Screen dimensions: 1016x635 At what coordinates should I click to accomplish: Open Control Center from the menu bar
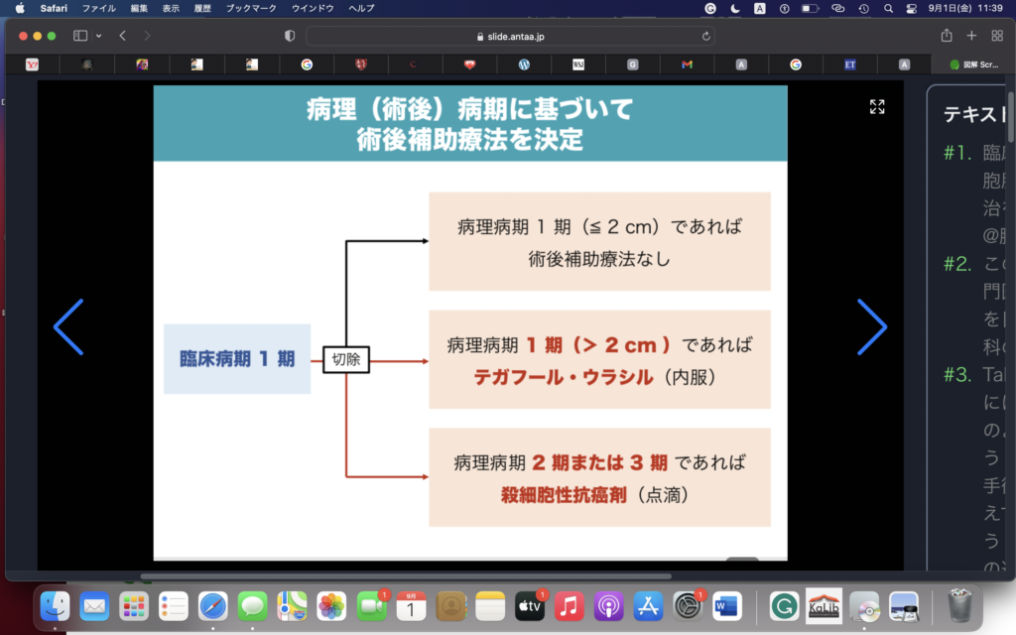[911, 8]
